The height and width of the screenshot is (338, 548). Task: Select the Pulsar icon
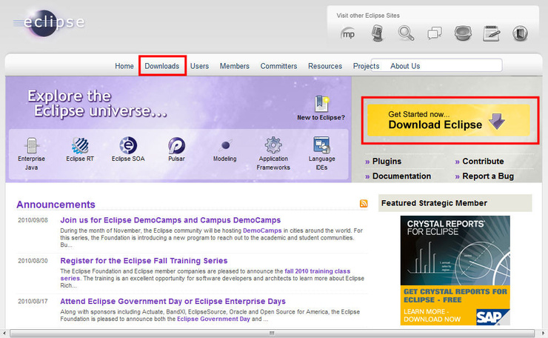[x=176, y=145]
